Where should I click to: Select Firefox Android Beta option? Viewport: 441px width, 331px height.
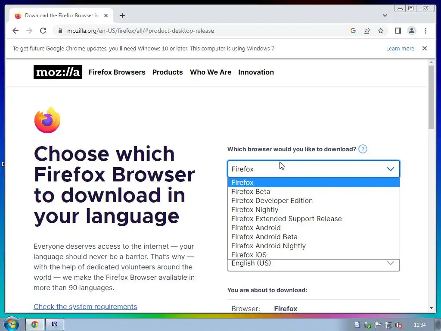click(x=314, y=237)
